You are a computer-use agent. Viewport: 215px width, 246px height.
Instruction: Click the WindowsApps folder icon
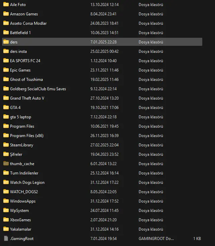coord(6,201)
